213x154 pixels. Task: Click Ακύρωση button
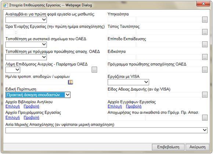[x=197, y=147]
